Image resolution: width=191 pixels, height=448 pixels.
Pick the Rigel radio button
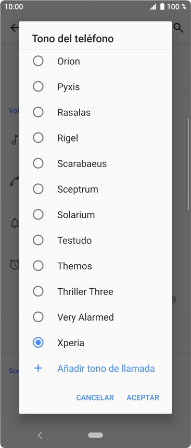[38, 138]
